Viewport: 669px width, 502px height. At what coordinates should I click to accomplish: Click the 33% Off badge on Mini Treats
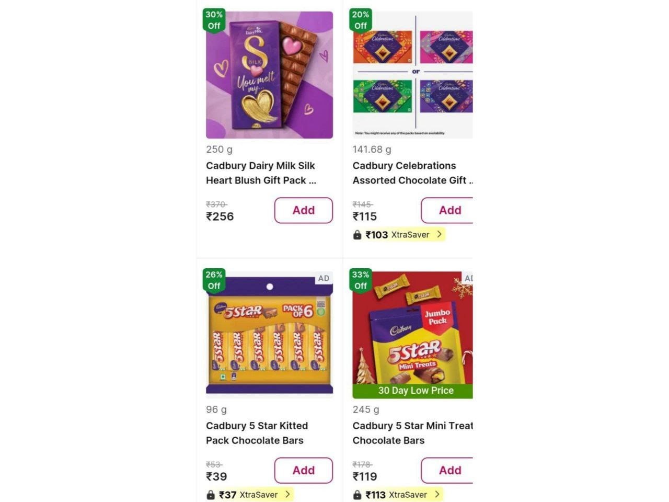(x=360, y=280)
